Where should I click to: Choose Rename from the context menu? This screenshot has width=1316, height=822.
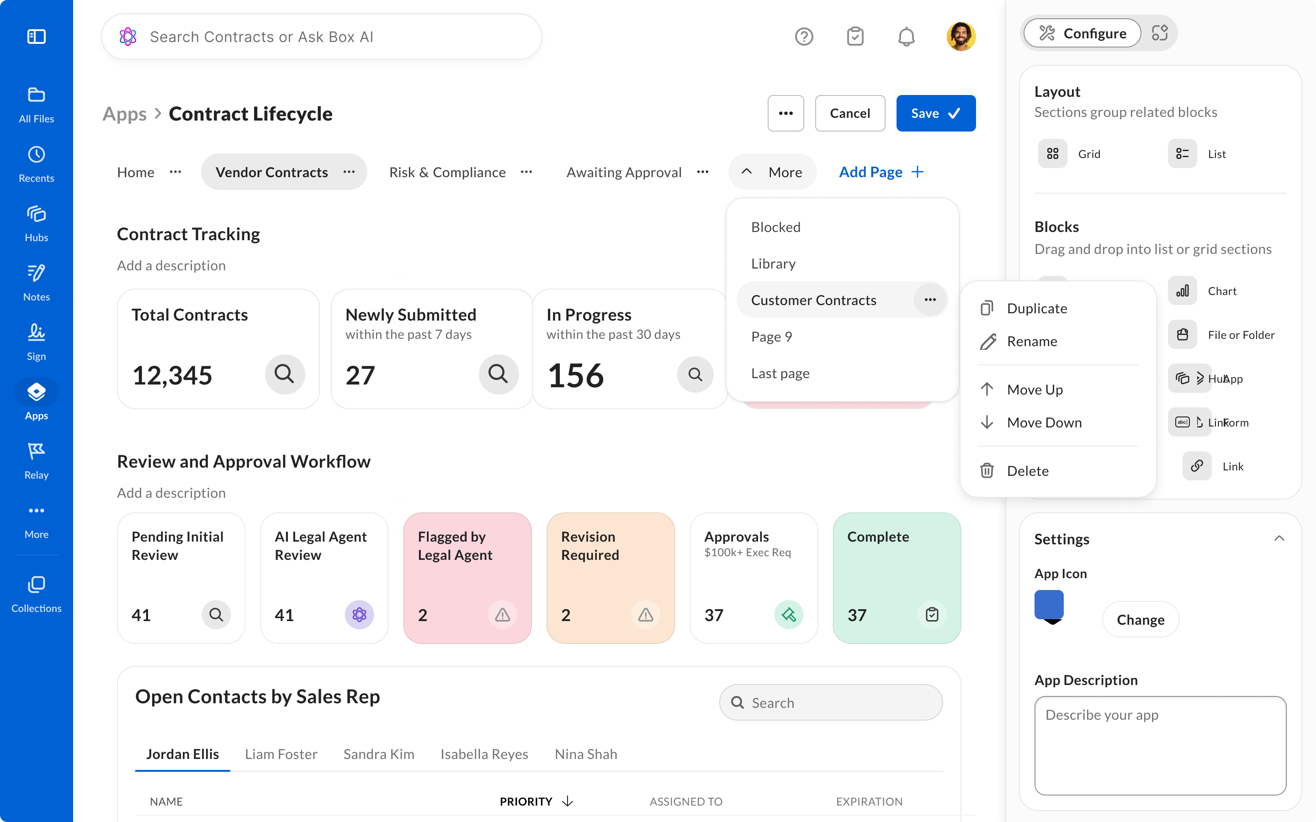point(1032,342)
